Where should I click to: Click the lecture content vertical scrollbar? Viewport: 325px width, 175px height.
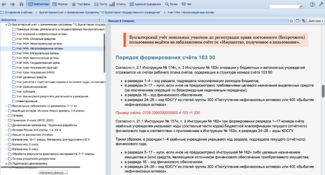[323, 91]
